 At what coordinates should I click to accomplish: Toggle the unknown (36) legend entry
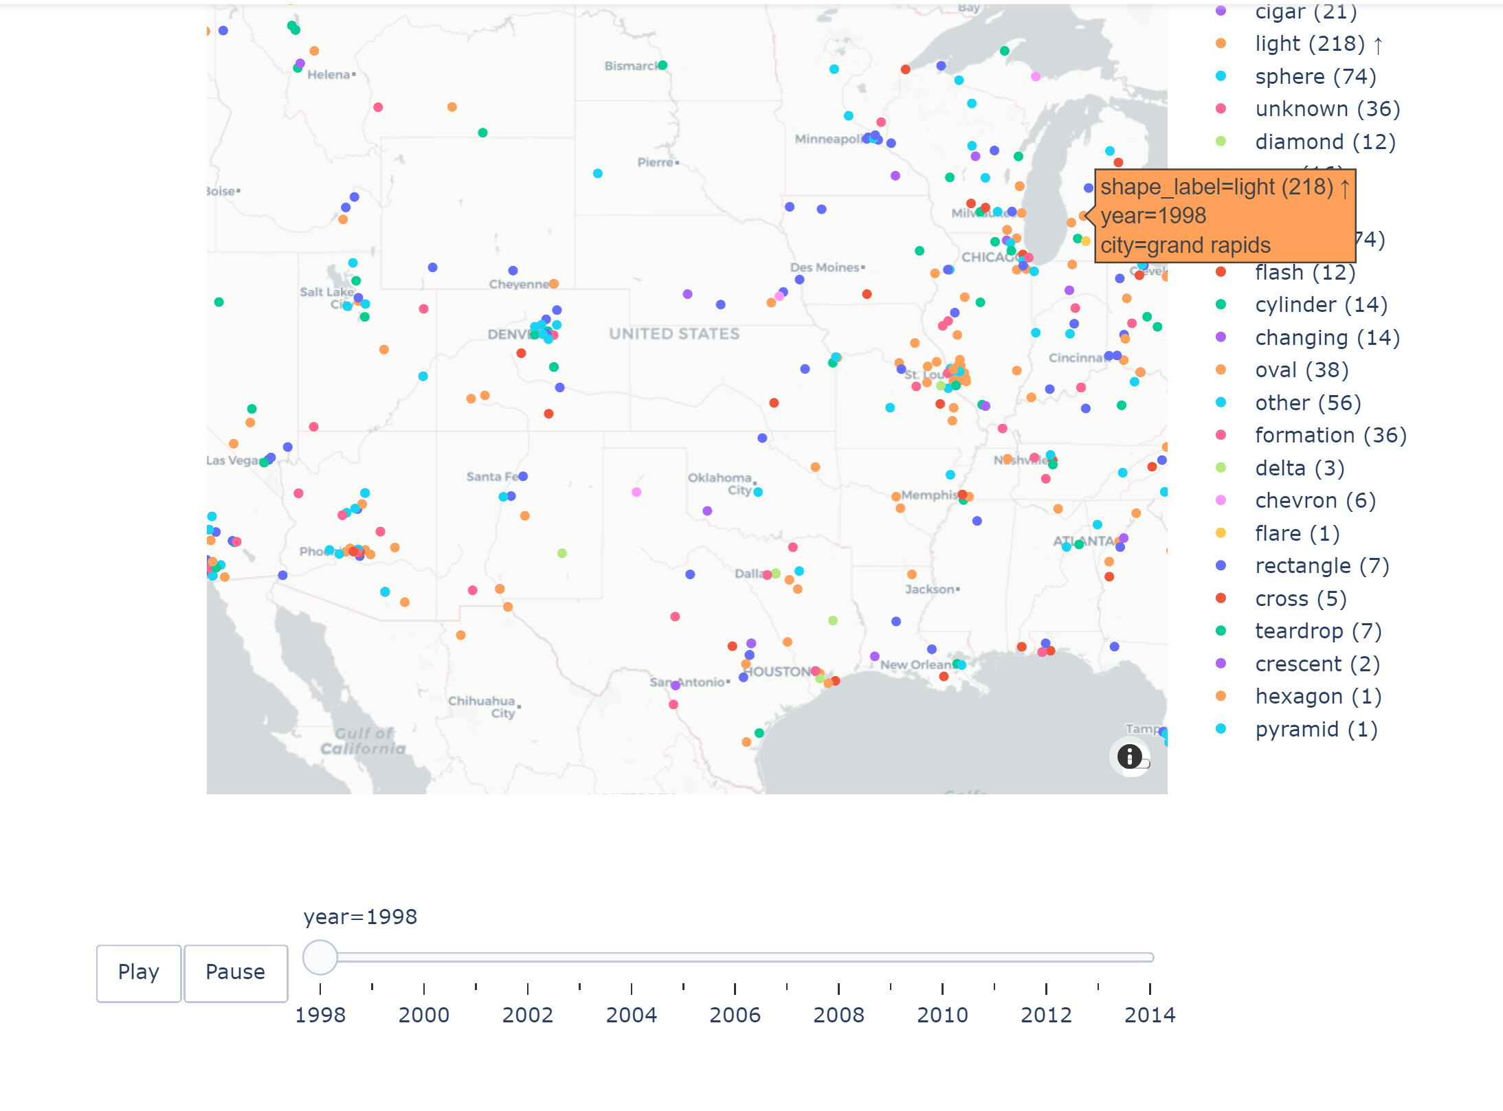(x=1326, y=109)
